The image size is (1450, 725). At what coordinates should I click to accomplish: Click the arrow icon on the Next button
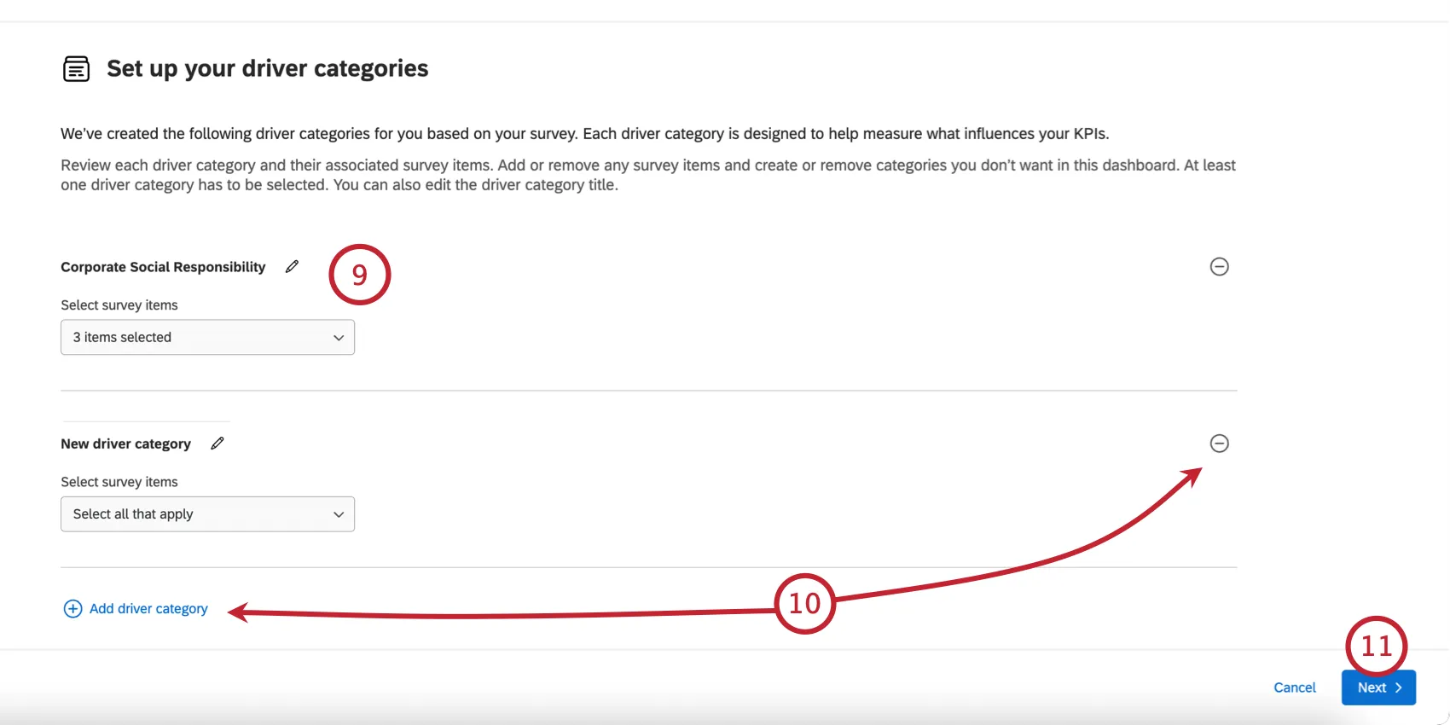pos(1399,687)
